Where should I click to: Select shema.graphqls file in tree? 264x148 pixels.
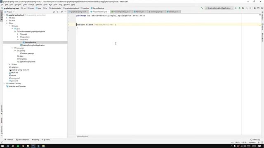click(28, 53)
